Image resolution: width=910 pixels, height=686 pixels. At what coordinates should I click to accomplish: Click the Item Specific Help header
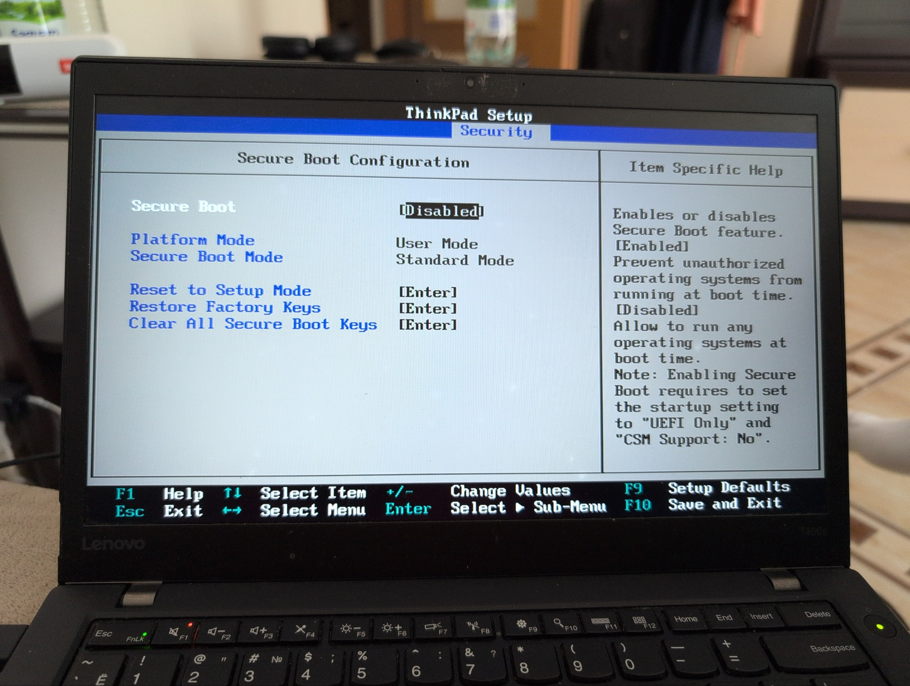point(706,168)
